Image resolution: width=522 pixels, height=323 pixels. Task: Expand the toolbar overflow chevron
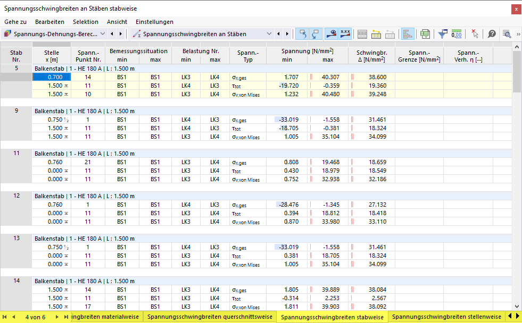point(518,34)
